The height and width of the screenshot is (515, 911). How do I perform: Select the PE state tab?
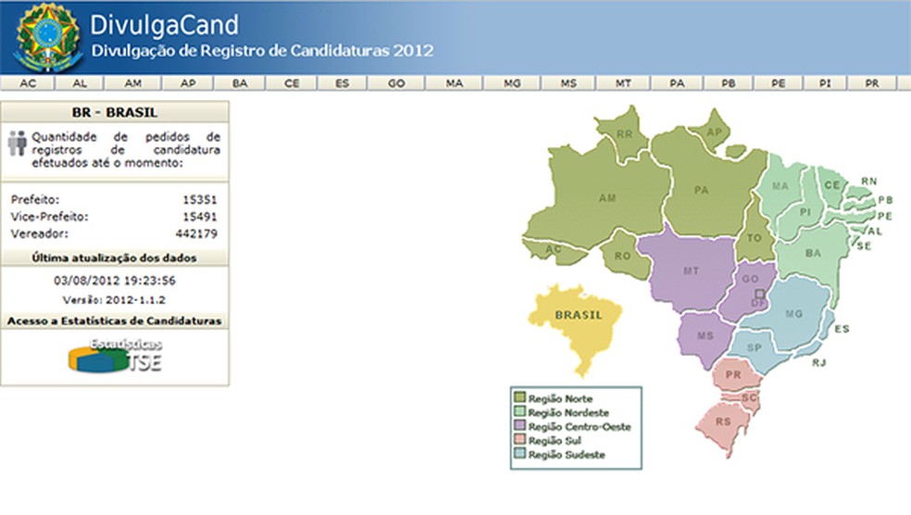tap(778, 83)
